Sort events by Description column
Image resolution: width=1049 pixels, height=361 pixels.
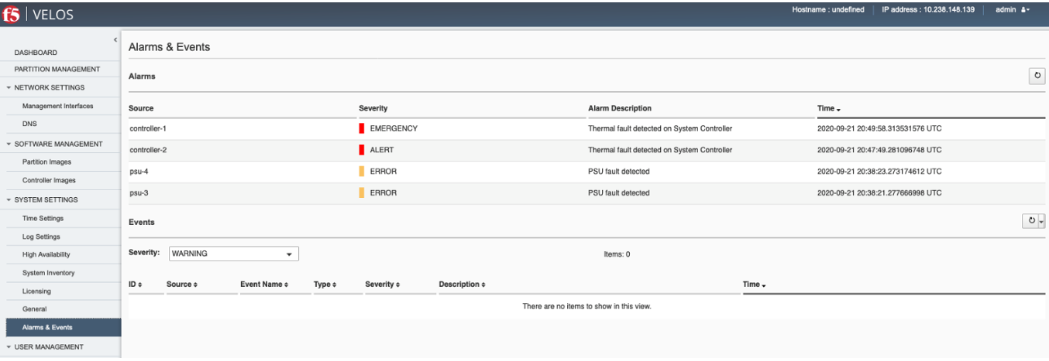[462, 284]
